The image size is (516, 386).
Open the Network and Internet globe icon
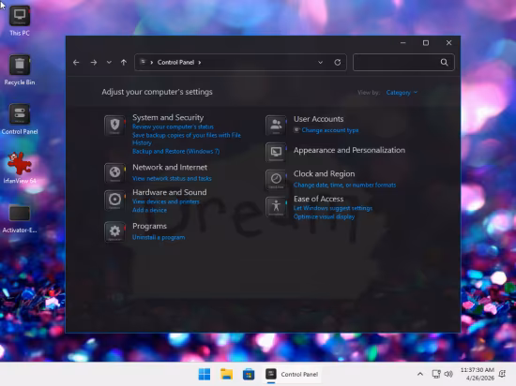114,172
